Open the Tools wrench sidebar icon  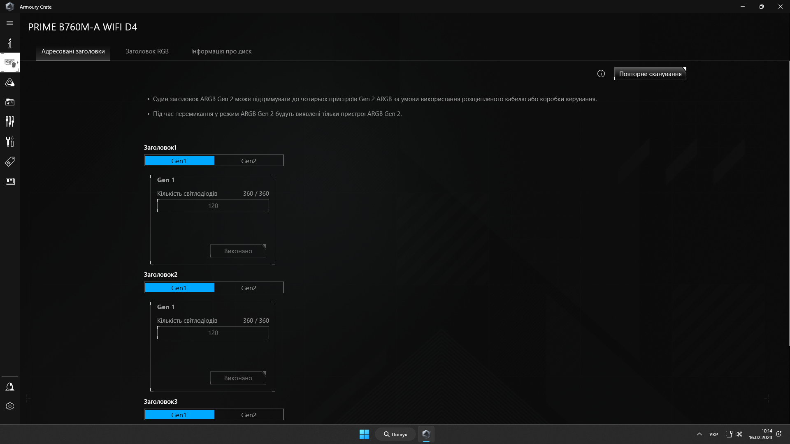10,141
